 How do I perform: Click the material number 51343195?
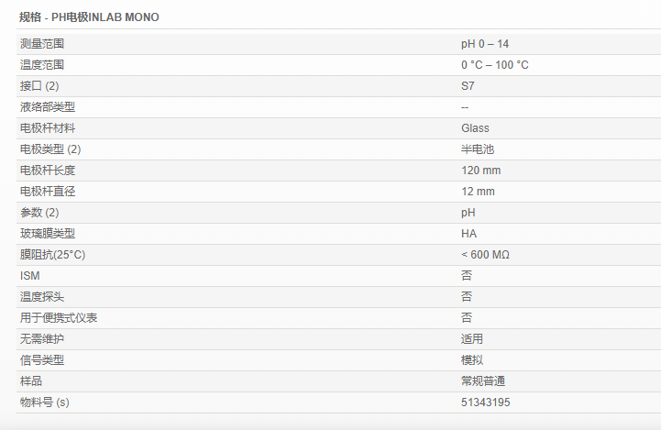pos(485,402)
